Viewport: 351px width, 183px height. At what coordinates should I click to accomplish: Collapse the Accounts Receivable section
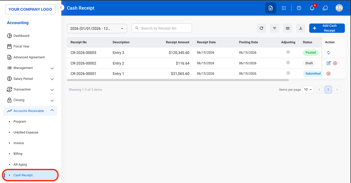point(30,111)
